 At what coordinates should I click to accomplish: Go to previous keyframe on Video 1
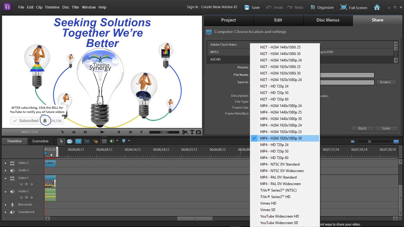[x=21, y=184]
